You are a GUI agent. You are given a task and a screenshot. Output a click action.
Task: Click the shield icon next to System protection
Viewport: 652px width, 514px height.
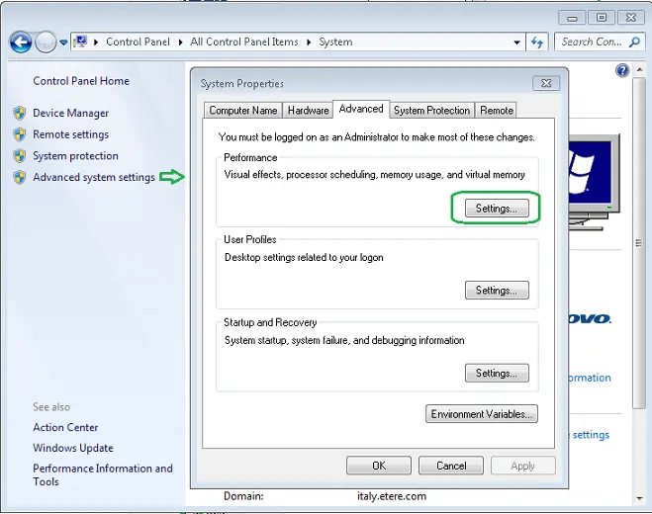coord(20,156)
